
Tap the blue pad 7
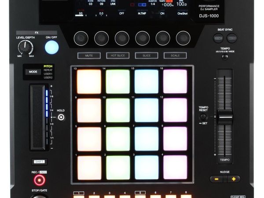147,139
